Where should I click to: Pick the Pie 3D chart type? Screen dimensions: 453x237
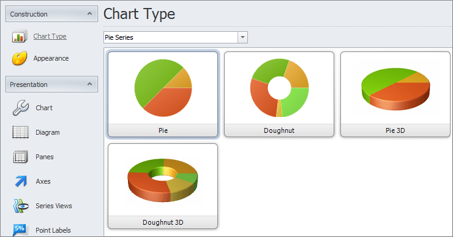[x=395, y=94]
